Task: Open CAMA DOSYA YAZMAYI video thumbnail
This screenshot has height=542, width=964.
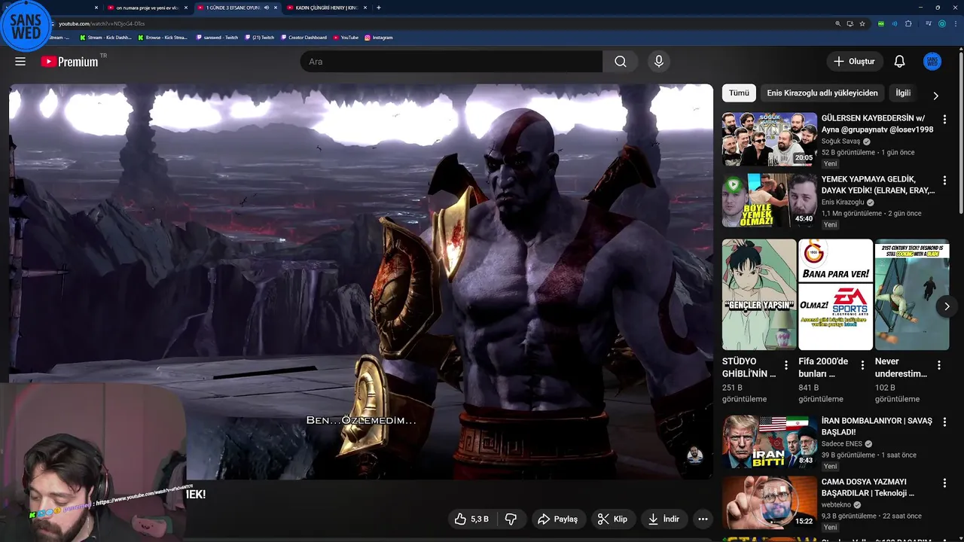Action: (x=770, y=503)
